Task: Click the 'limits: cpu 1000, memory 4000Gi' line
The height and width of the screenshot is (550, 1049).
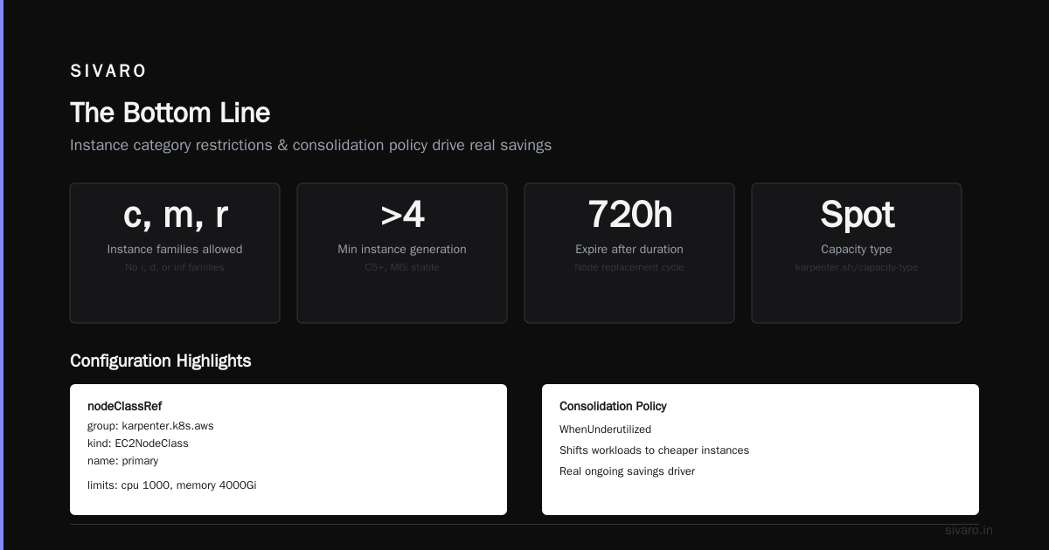Action: 171,485
